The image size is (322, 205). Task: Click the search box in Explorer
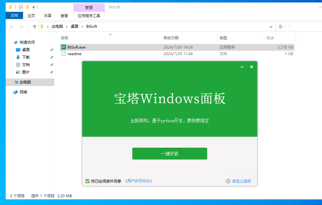point(305,27)
